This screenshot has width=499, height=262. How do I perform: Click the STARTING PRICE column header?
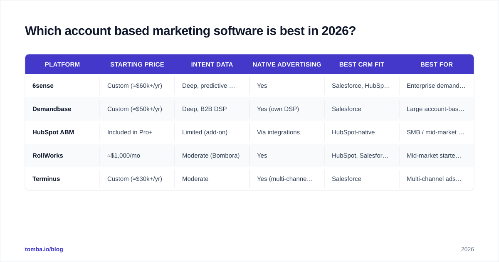pos(137,64)
